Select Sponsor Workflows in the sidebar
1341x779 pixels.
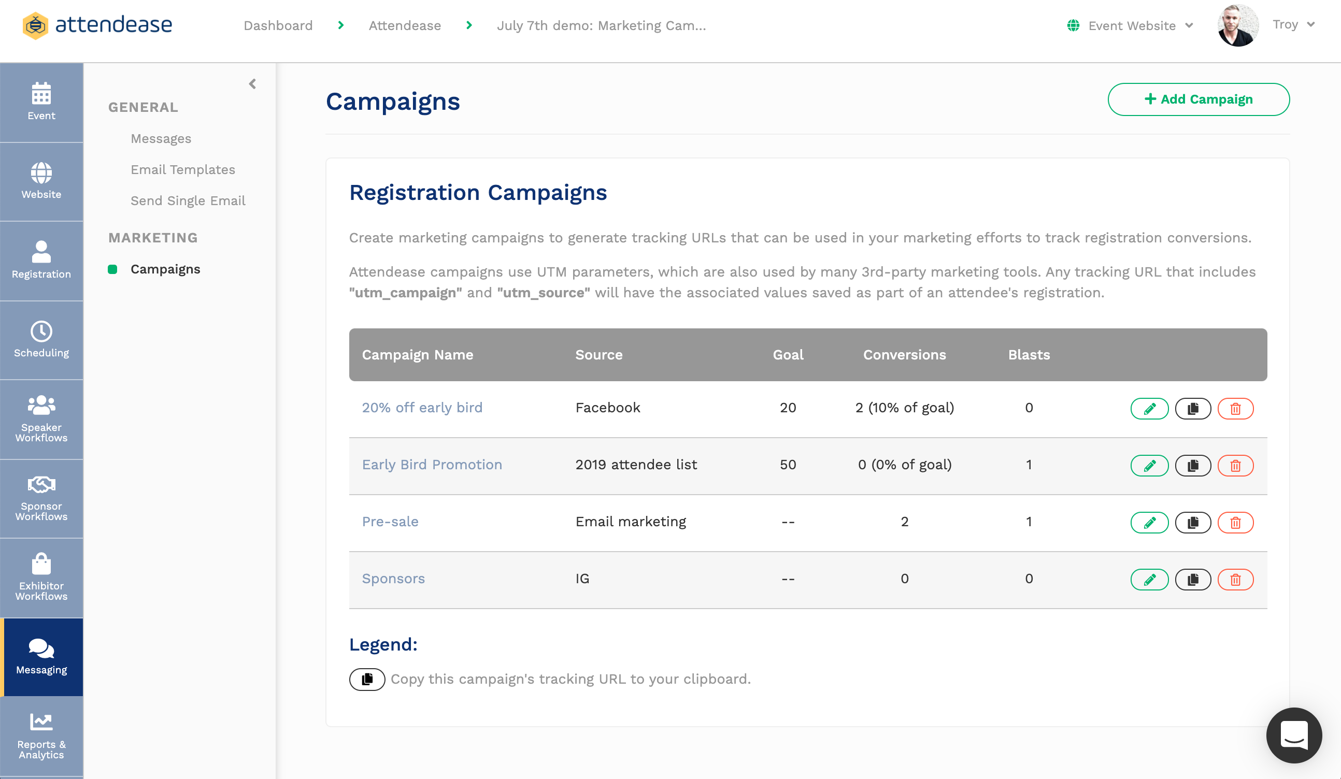pyautogui.click(x=41, y=498)
